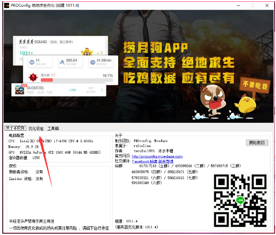Select the Memory 15.9 GB line

tap(23, 147)
